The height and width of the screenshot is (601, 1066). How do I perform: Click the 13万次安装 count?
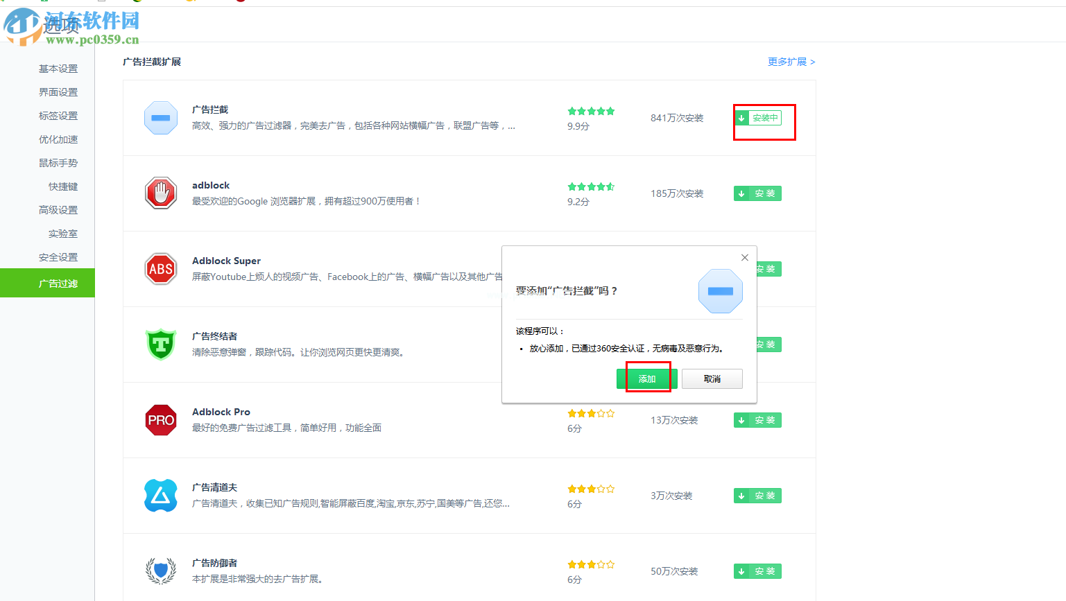click(x=674, y=420)
